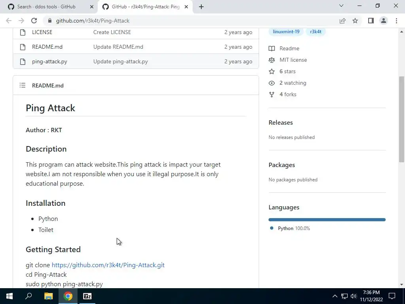This screenshot has width=405, height=304.
Task: View the 2 watching link
Action: click(x=293, y=83)
